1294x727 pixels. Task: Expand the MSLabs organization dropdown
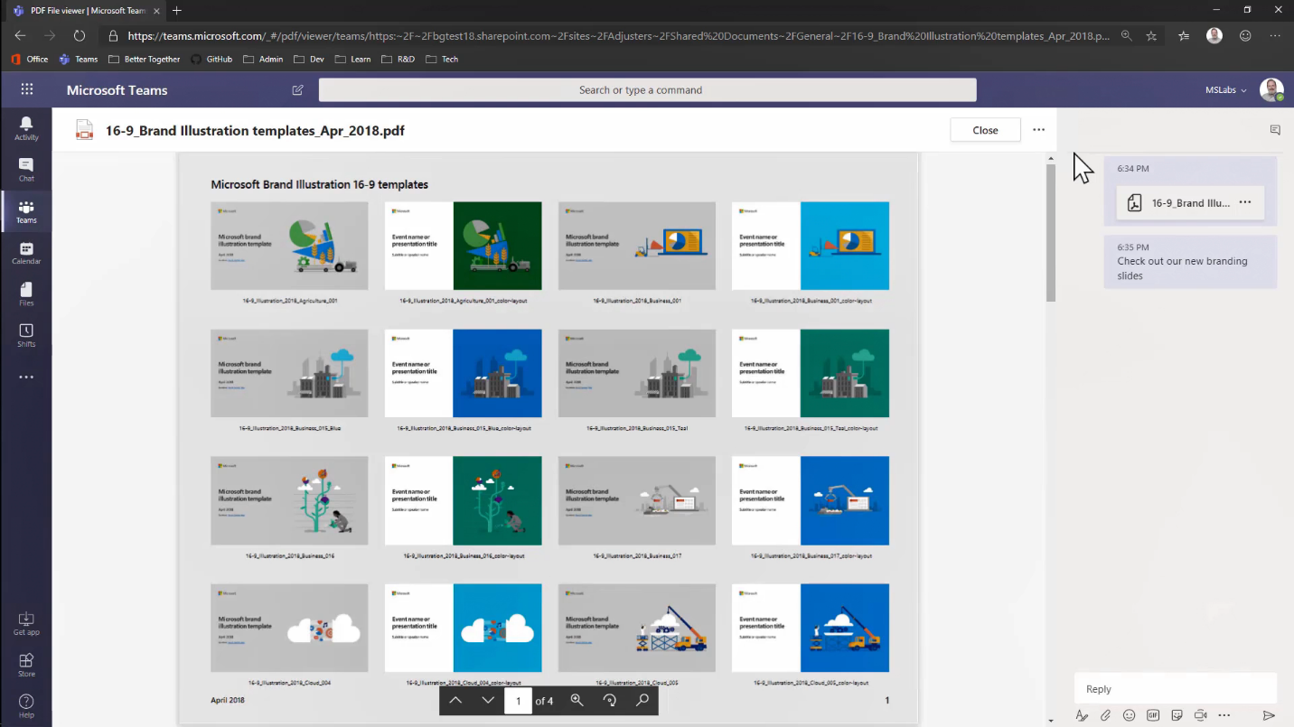pos(1225,90)
